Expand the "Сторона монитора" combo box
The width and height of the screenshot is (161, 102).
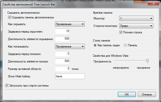point(136,26)
